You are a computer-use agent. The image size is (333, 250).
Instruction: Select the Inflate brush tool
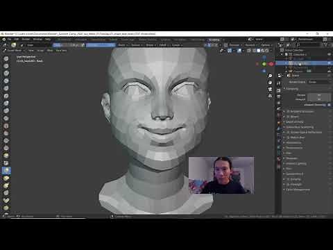coord(6,103)
